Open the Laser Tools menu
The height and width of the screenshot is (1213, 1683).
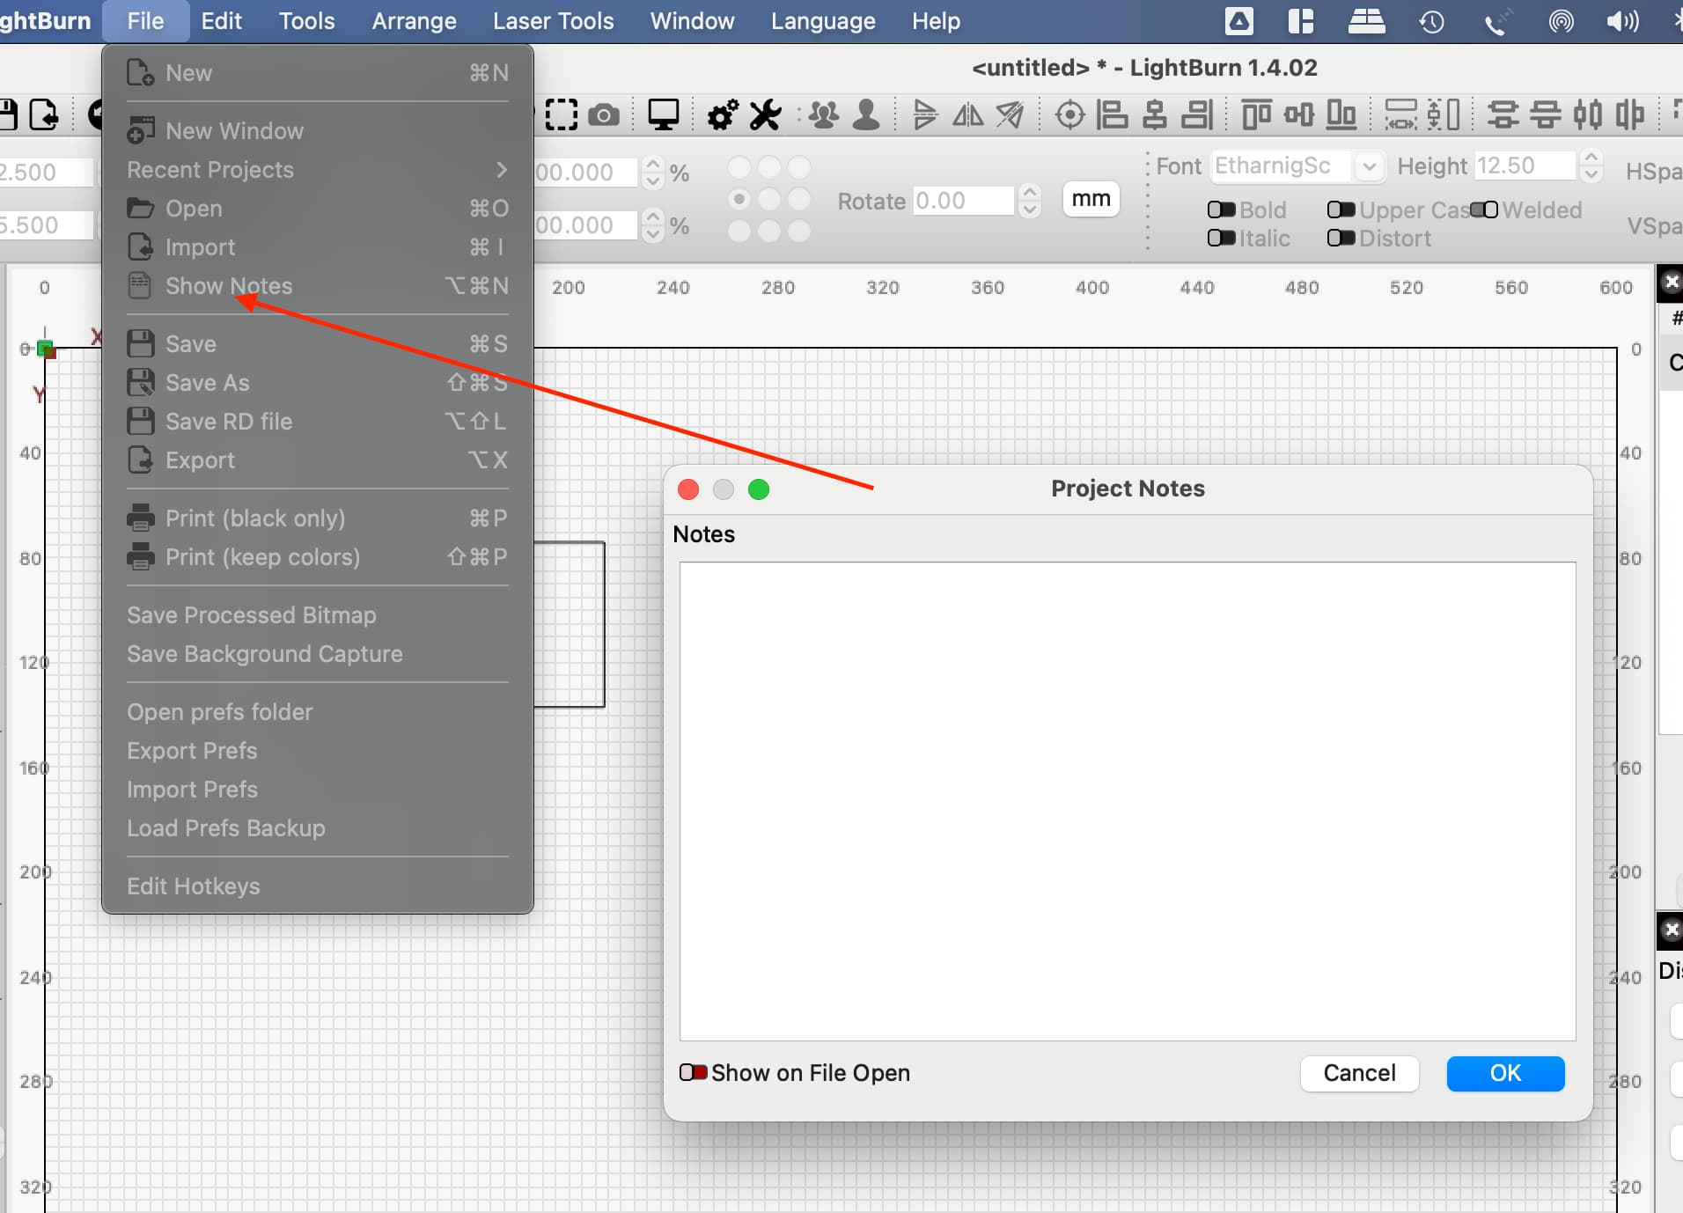(553, 21)
